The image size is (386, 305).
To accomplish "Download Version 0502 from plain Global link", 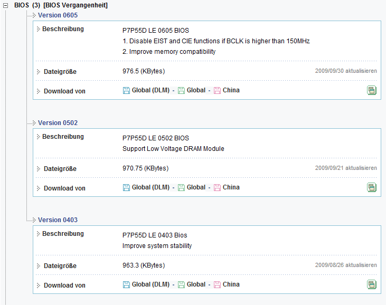I will (x=196, y=187).
